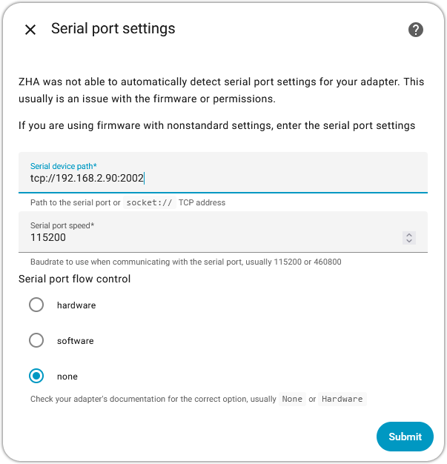
Task: Click the "Serial port flow control" heading
Action: pos(75,279)
